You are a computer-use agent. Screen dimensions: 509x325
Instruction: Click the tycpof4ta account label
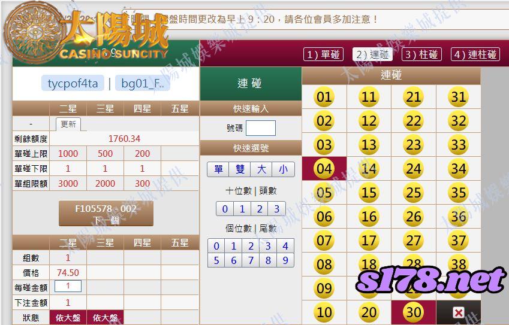click(73, 83)
